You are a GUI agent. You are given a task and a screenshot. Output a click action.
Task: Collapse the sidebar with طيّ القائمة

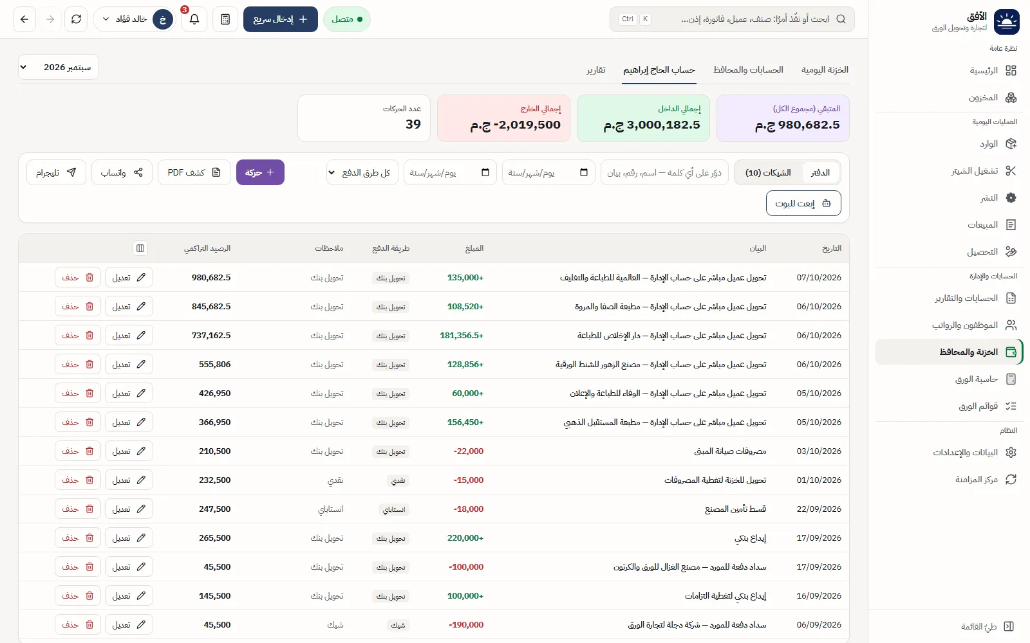(x=949, y=626)
